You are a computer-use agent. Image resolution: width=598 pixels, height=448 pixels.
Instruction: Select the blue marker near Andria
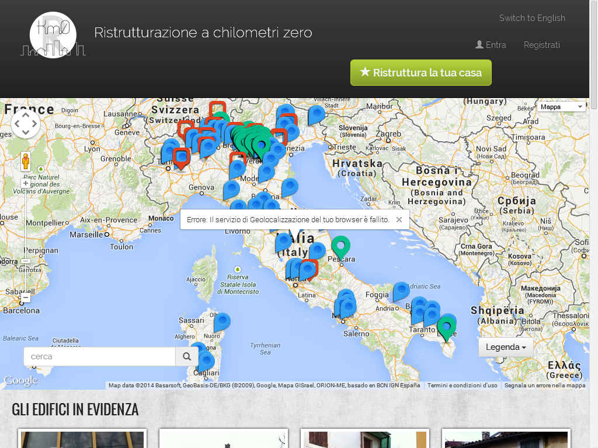coord(401,292)
